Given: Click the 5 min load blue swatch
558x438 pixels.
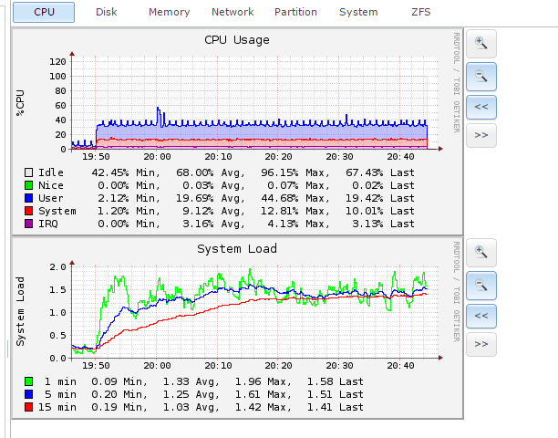Looking at the screenshot, I should (x=29, y=394).
